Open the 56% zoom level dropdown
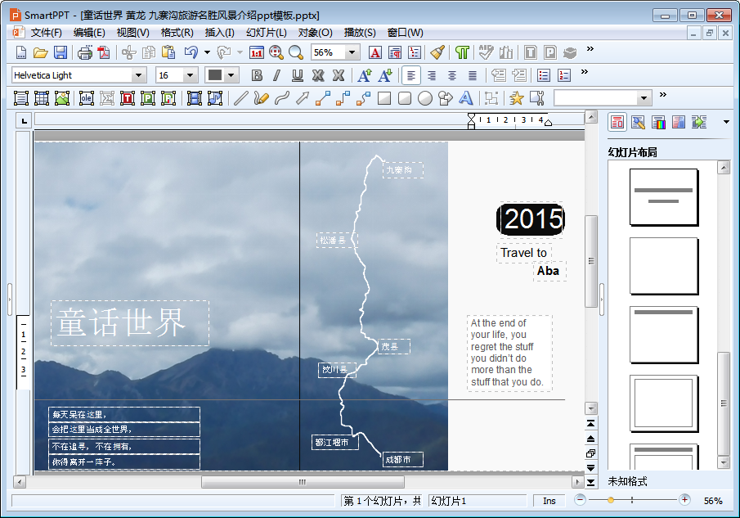The height and width of the screenshot is (518, 740). (x=352, y=52)
